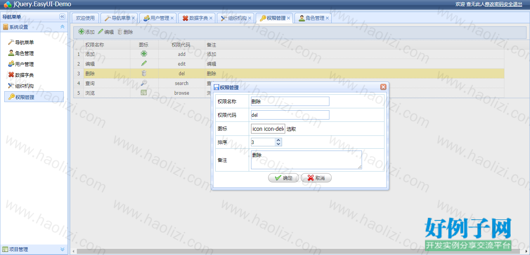Close the 数据字典 tab
Image resolution: width=530 pixels, height=255 pixels.
(x=211, y=18)
